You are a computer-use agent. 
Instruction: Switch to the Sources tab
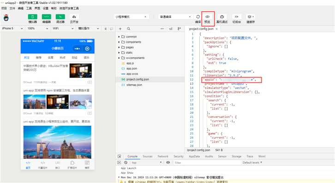[148, 156]
